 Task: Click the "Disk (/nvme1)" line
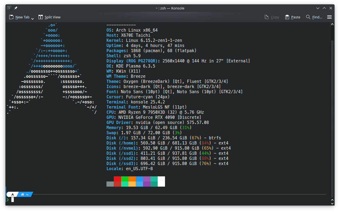pos(169,148)
